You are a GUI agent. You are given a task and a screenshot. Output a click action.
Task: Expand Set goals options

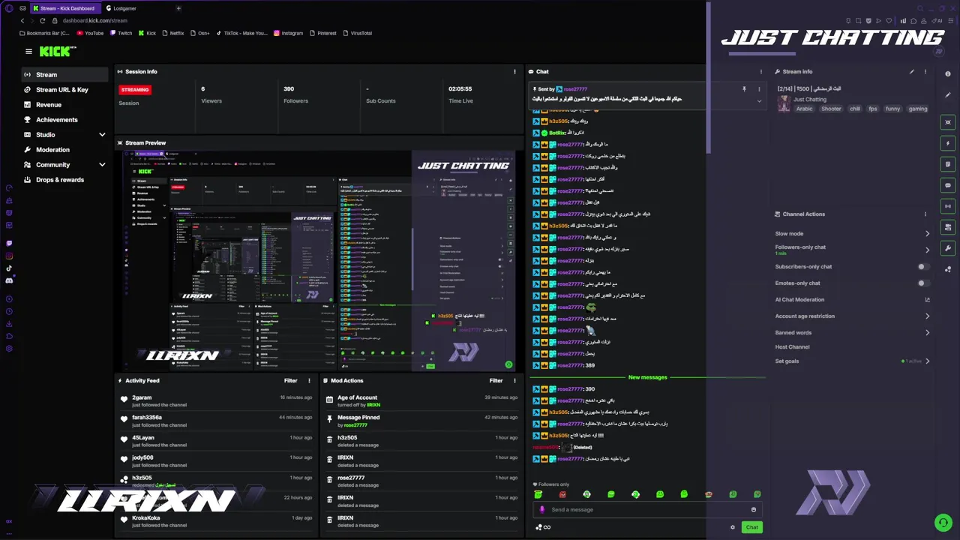(x=928, y=361)
